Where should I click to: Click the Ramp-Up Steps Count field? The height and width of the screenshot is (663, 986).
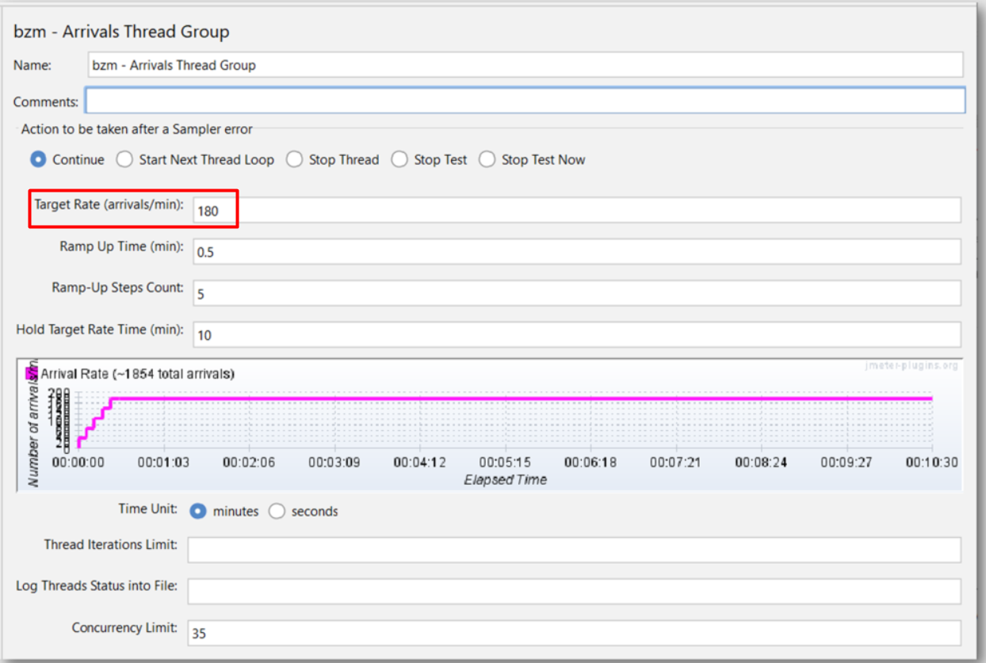pos(575,293)
